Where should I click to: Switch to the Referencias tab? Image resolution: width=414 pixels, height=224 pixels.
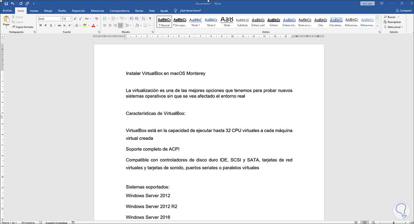coord(97,11)
